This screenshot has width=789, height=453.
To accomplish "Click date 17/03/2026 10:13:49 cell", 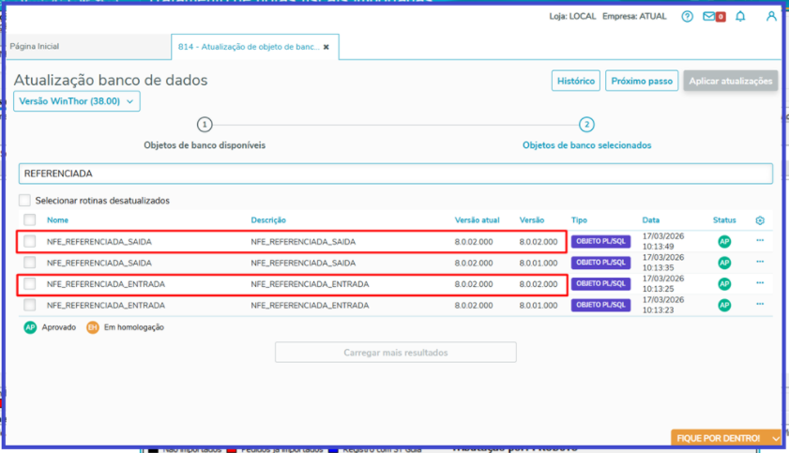I will 663,241.
